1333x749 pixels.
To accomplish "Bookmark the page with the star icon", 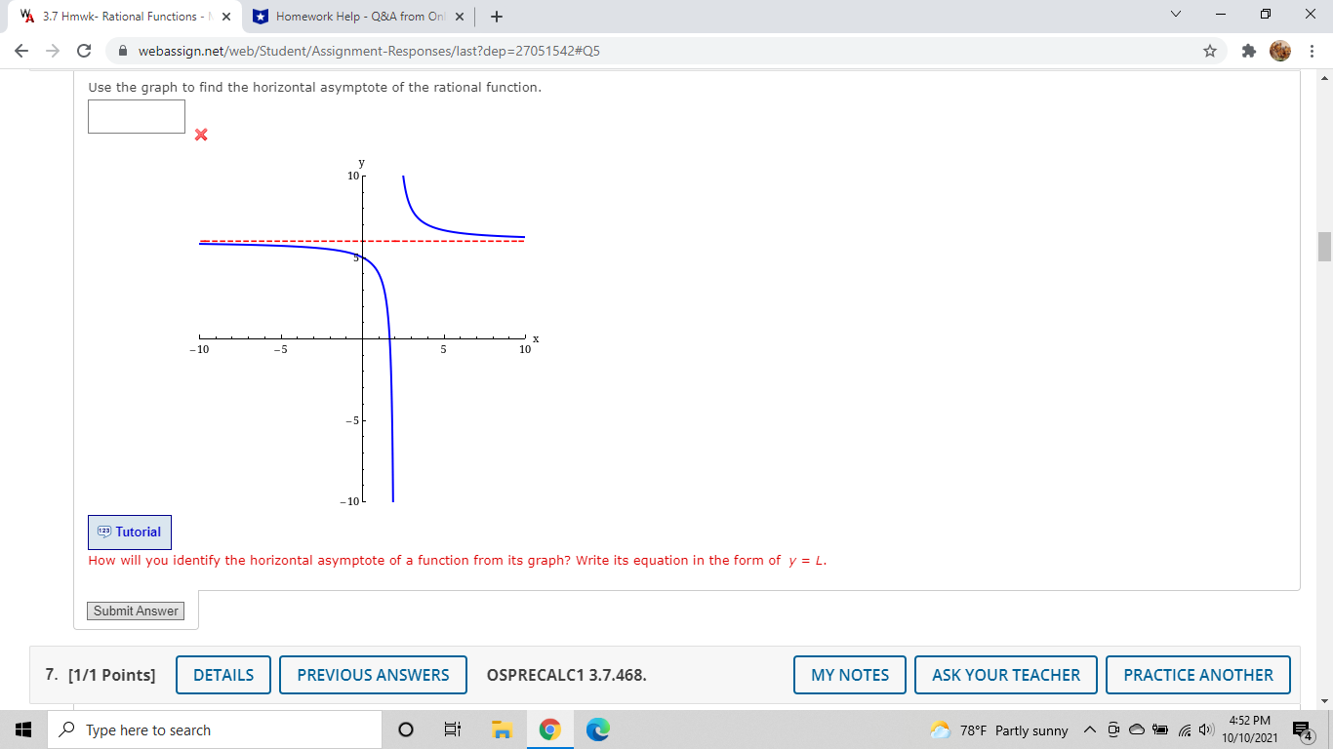I will click(1209, 49).
